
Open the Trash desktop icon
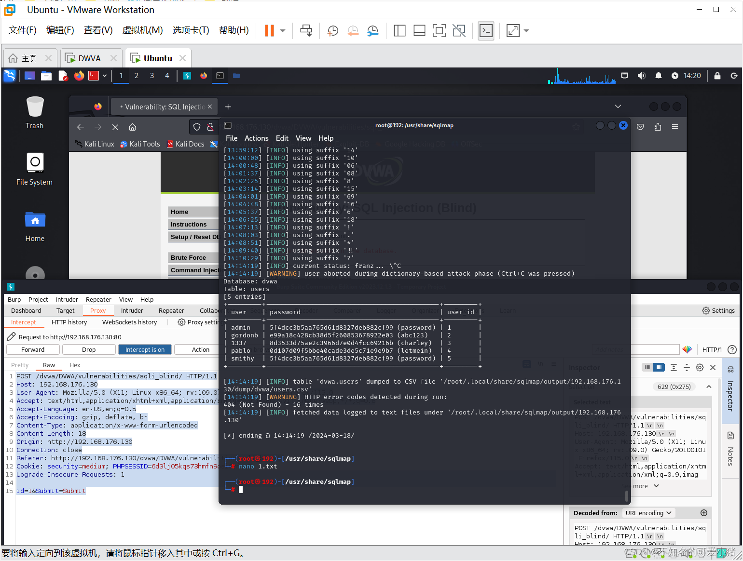click(35, 113)
